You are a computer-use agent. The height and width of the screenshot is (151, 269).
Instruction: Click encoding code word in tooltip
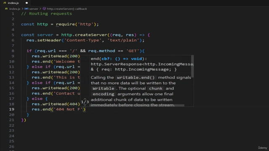click(x=103, y=94)
